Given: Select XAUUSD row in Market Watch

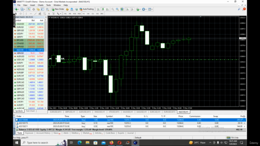Looking at the screenshot, I should (29, 24).
